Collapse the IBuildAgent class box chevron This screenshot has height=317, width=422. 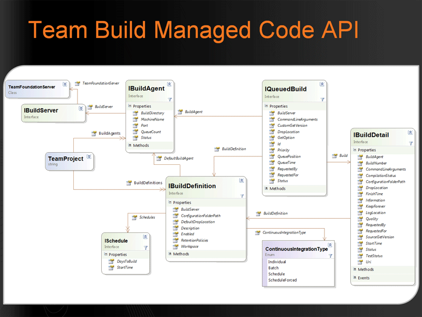point(169,85)
